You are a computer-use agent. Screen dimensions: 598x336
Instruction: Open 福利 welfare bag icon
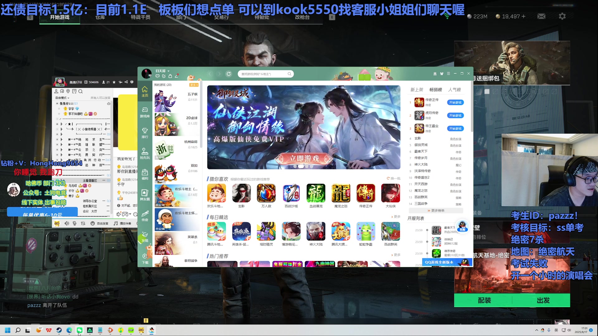tap(145, 175)
